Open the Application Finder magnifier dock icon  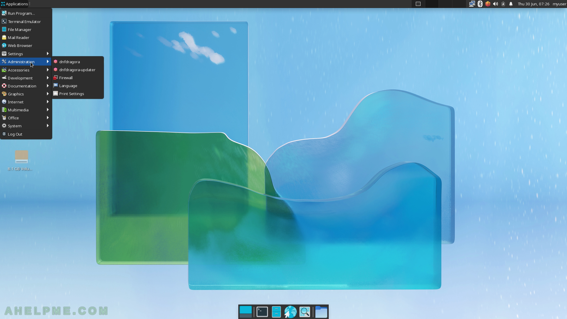point(305,312)
